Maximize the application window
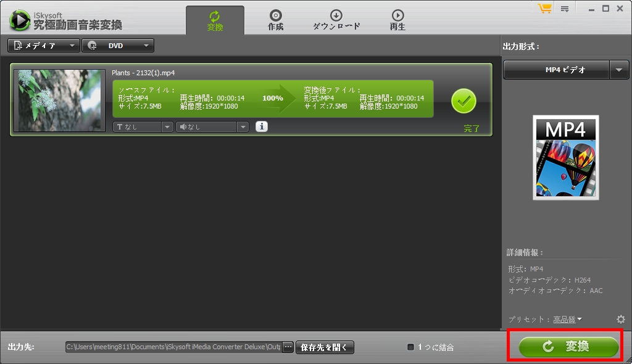632x364 pixels. [x=605, y=9]
